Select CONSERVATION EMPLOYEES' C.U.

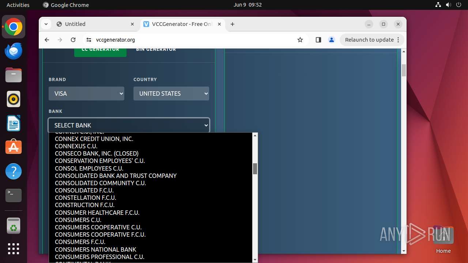151,161
